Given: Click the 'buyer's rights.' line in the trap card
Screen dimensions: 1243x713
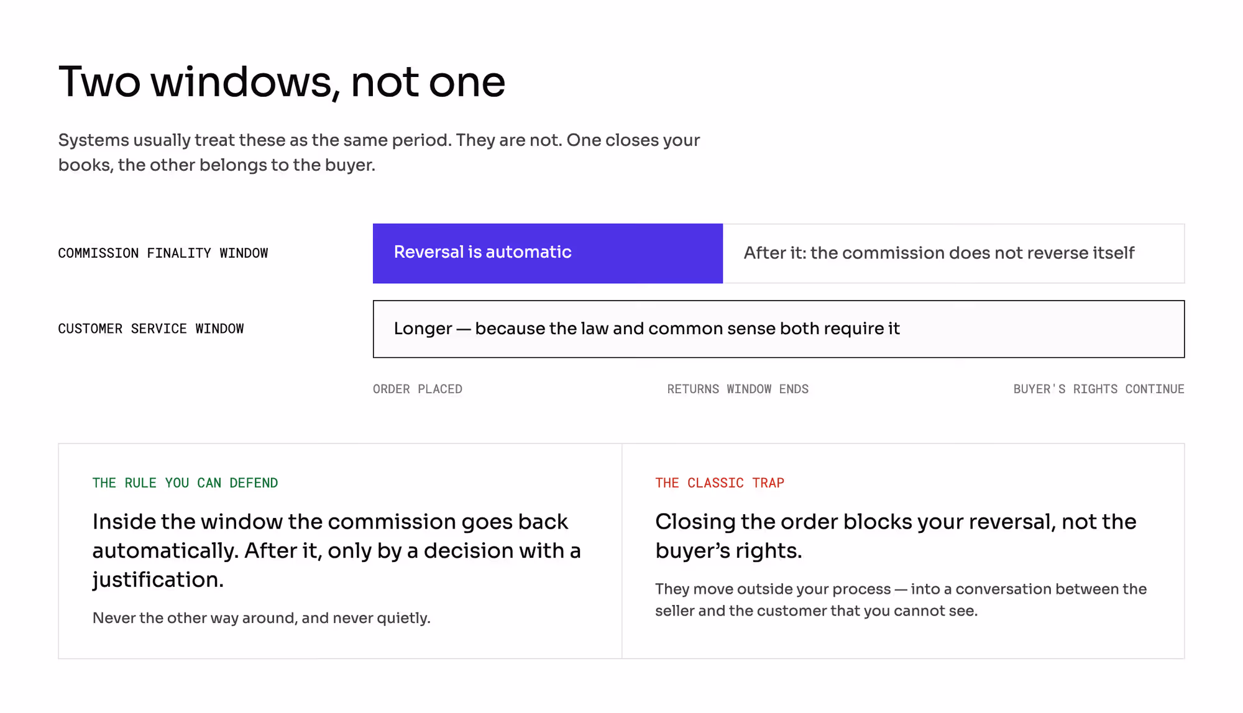Looking at the screenshot, I should pyautogui.click(x=728, y=551).
